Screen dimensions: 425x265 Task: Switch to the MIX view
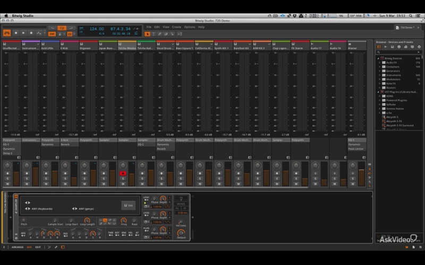(29, 247)
